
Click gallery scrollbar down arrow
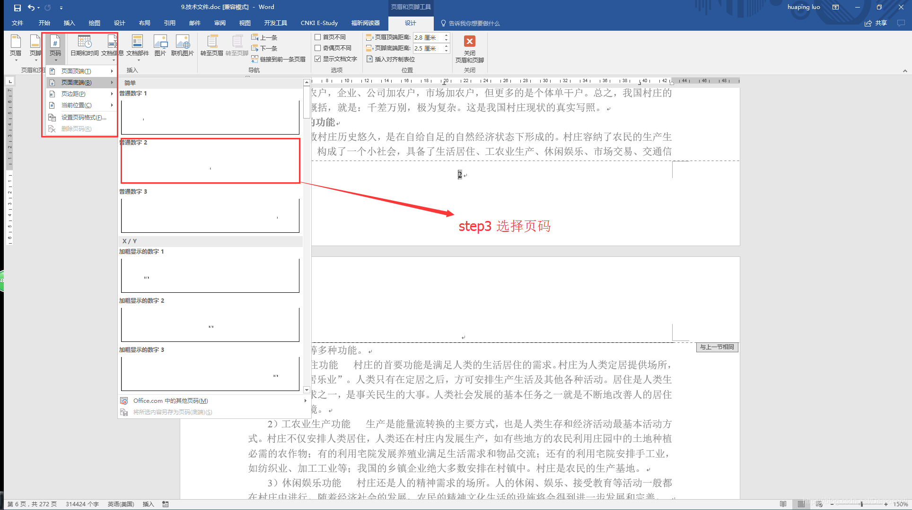(x=307, y=390)
